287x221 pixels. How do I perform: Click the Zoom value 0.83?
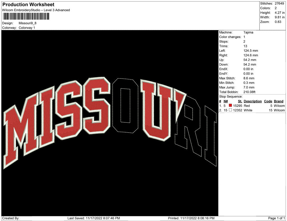click(278, 22)
